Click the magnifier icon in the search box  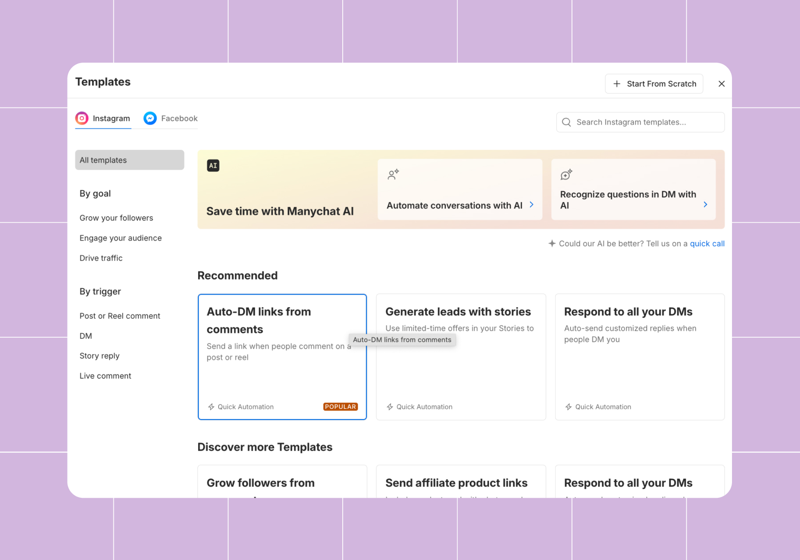[566, 122]
